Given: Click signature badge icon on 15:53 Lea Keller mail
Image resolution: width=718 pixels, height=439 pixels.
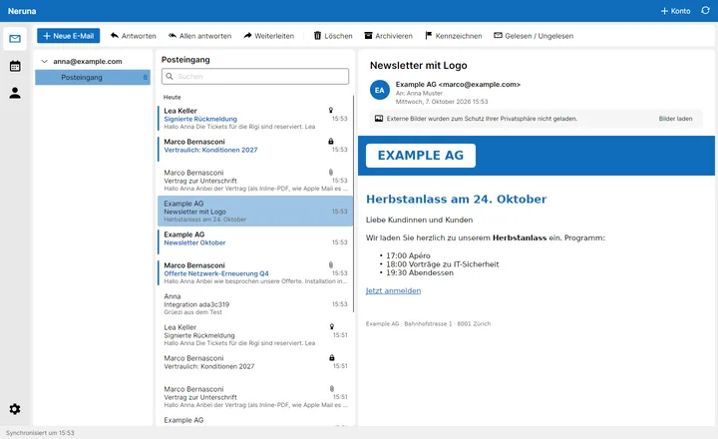Looking at the screenshot, I should click(331, 110).
